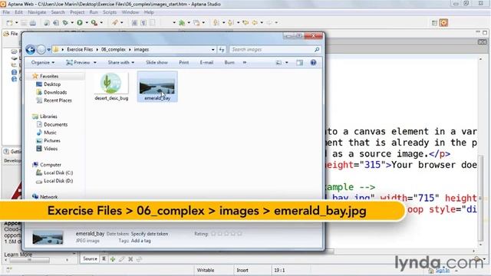
Task: Select Network in the navigation pane
Action: tap(48, 197)
